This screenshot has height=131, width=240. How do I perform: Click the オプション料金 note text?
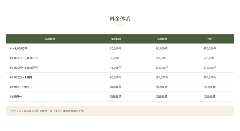point(48,111)
